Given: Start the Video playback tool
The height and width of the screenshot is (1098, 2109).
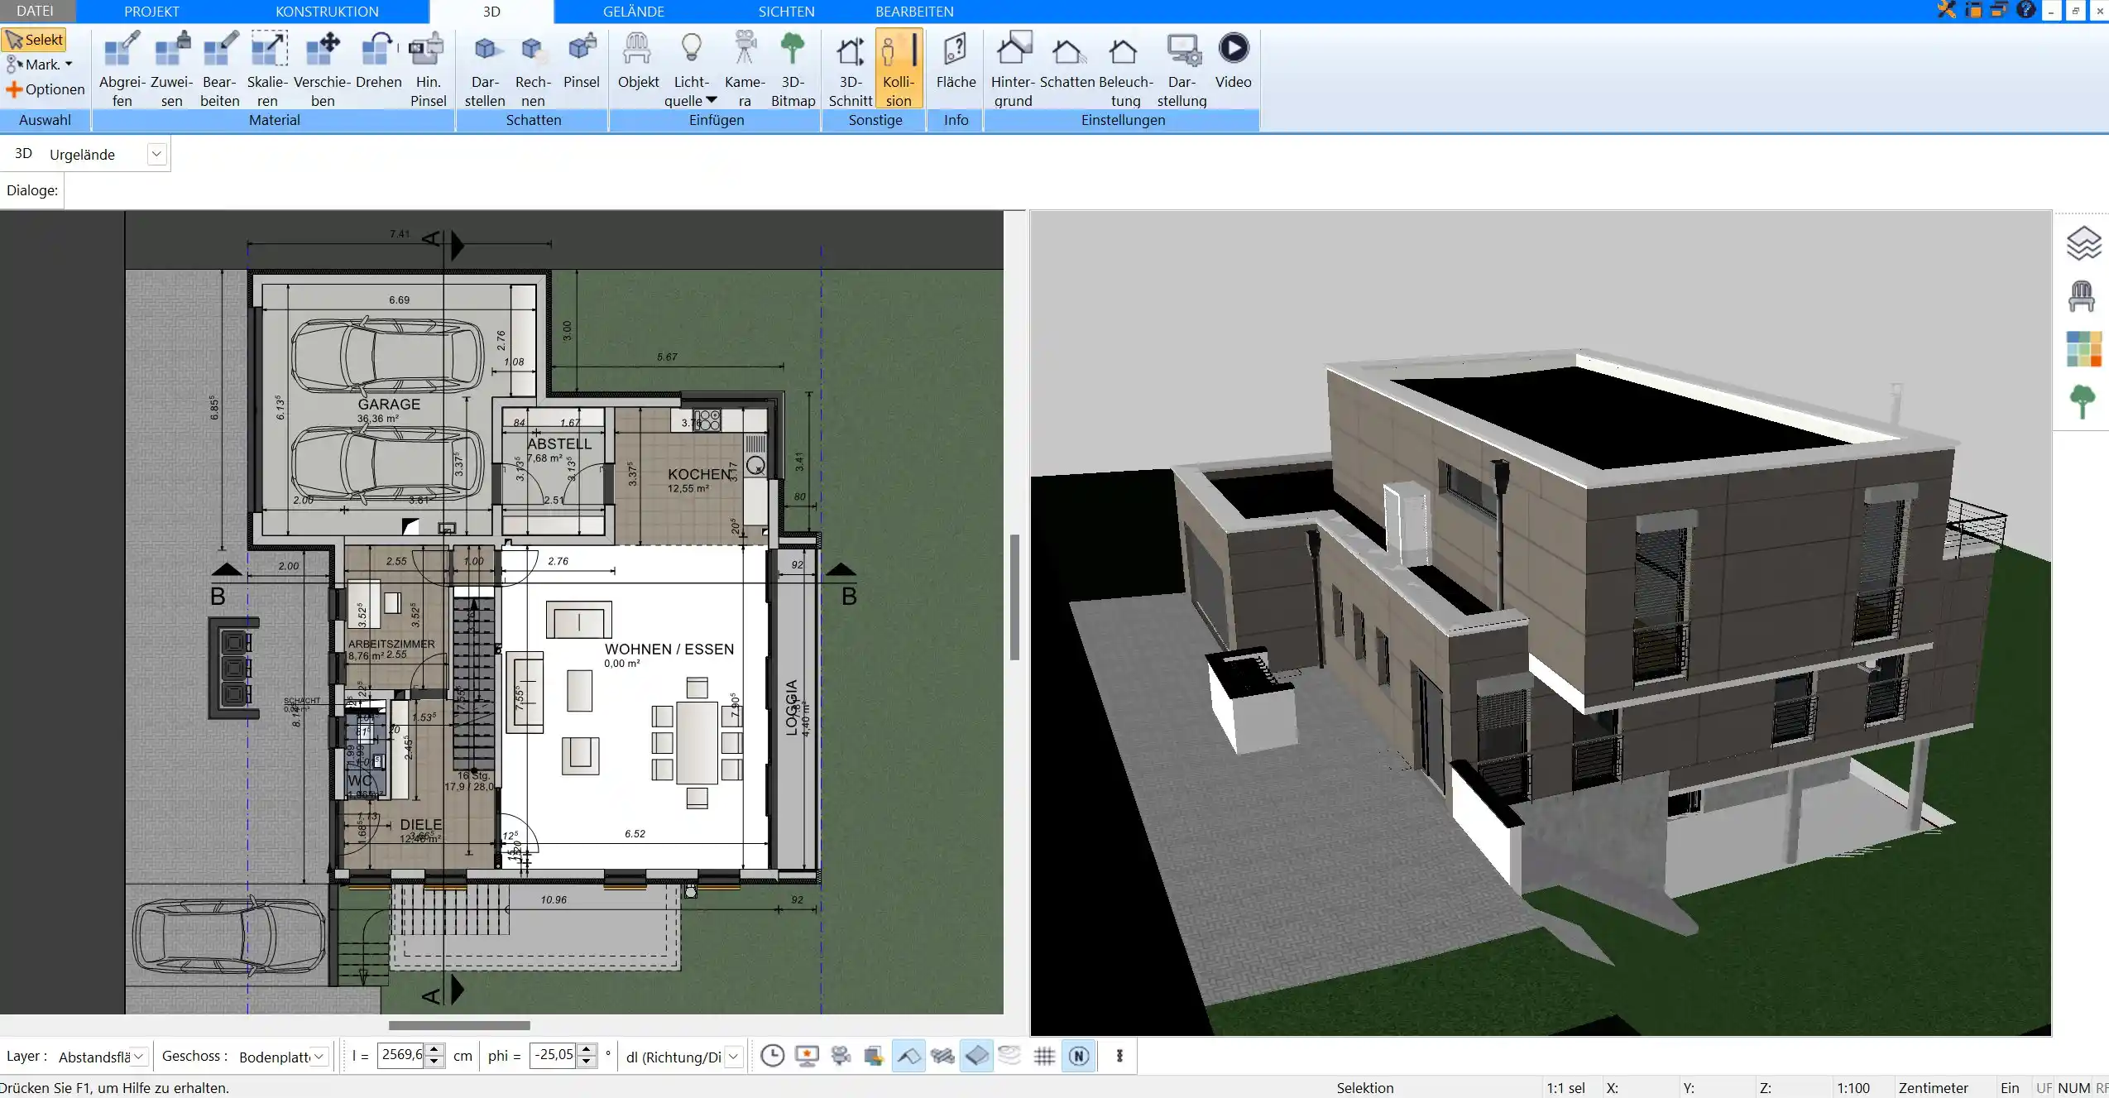Looking at the screenshot, I should tap(1233, 61).
